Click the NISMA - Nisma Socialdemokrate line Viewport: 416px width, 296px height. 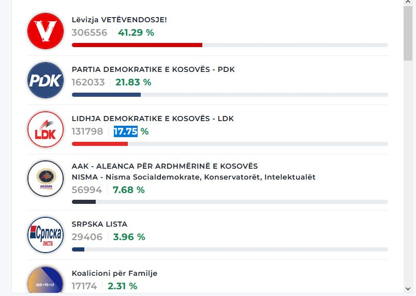pos(194,177)
